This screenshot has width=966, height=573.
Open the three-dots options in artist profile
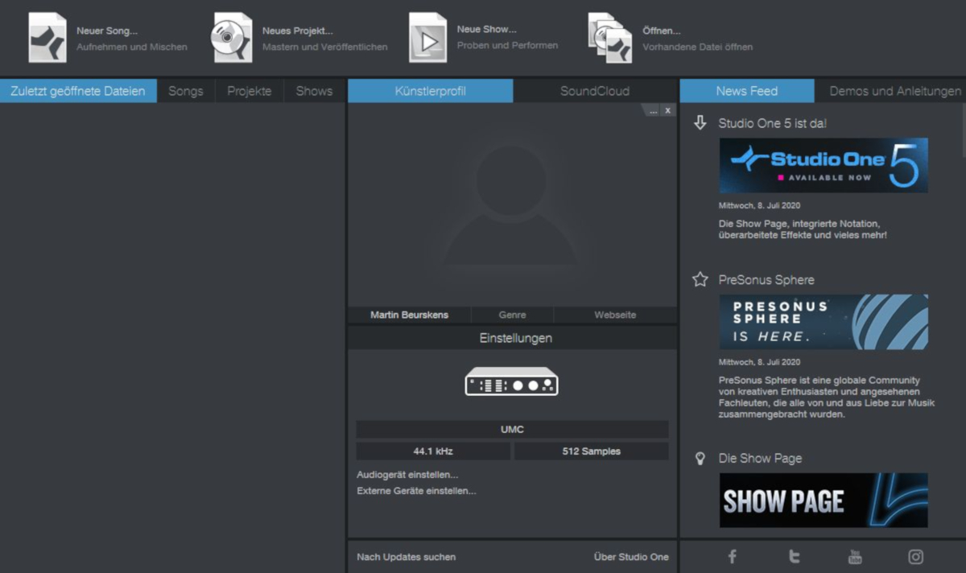tap(654, 110)
